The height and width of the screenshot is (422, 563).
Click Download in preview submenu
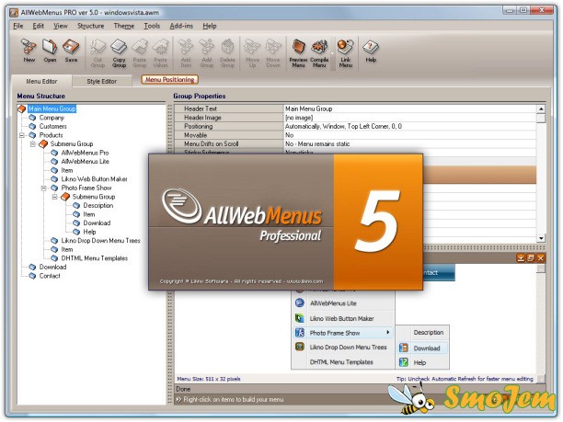tap(422, 348)
